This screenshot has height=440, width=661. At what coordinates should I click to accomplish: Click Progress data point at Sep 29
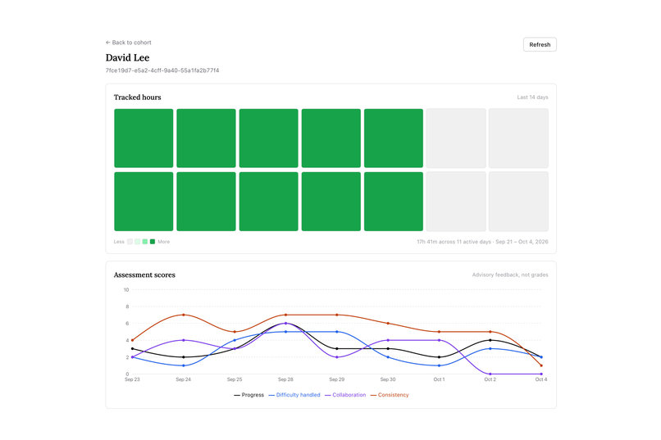(x=337, y=348)
